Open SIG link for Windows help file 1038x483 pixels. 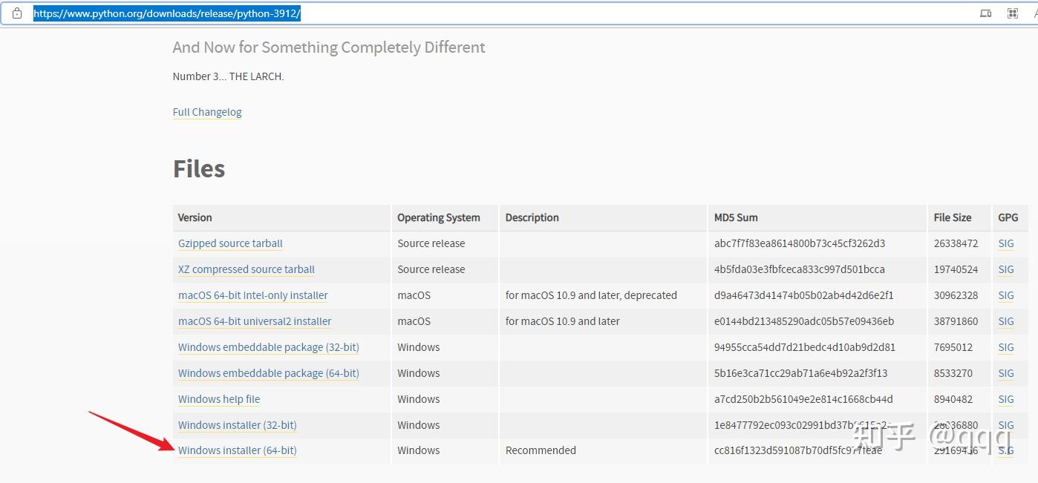(1006, 399)
